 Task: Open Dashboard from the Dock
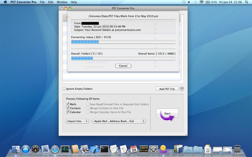click(x=35, y=149)
